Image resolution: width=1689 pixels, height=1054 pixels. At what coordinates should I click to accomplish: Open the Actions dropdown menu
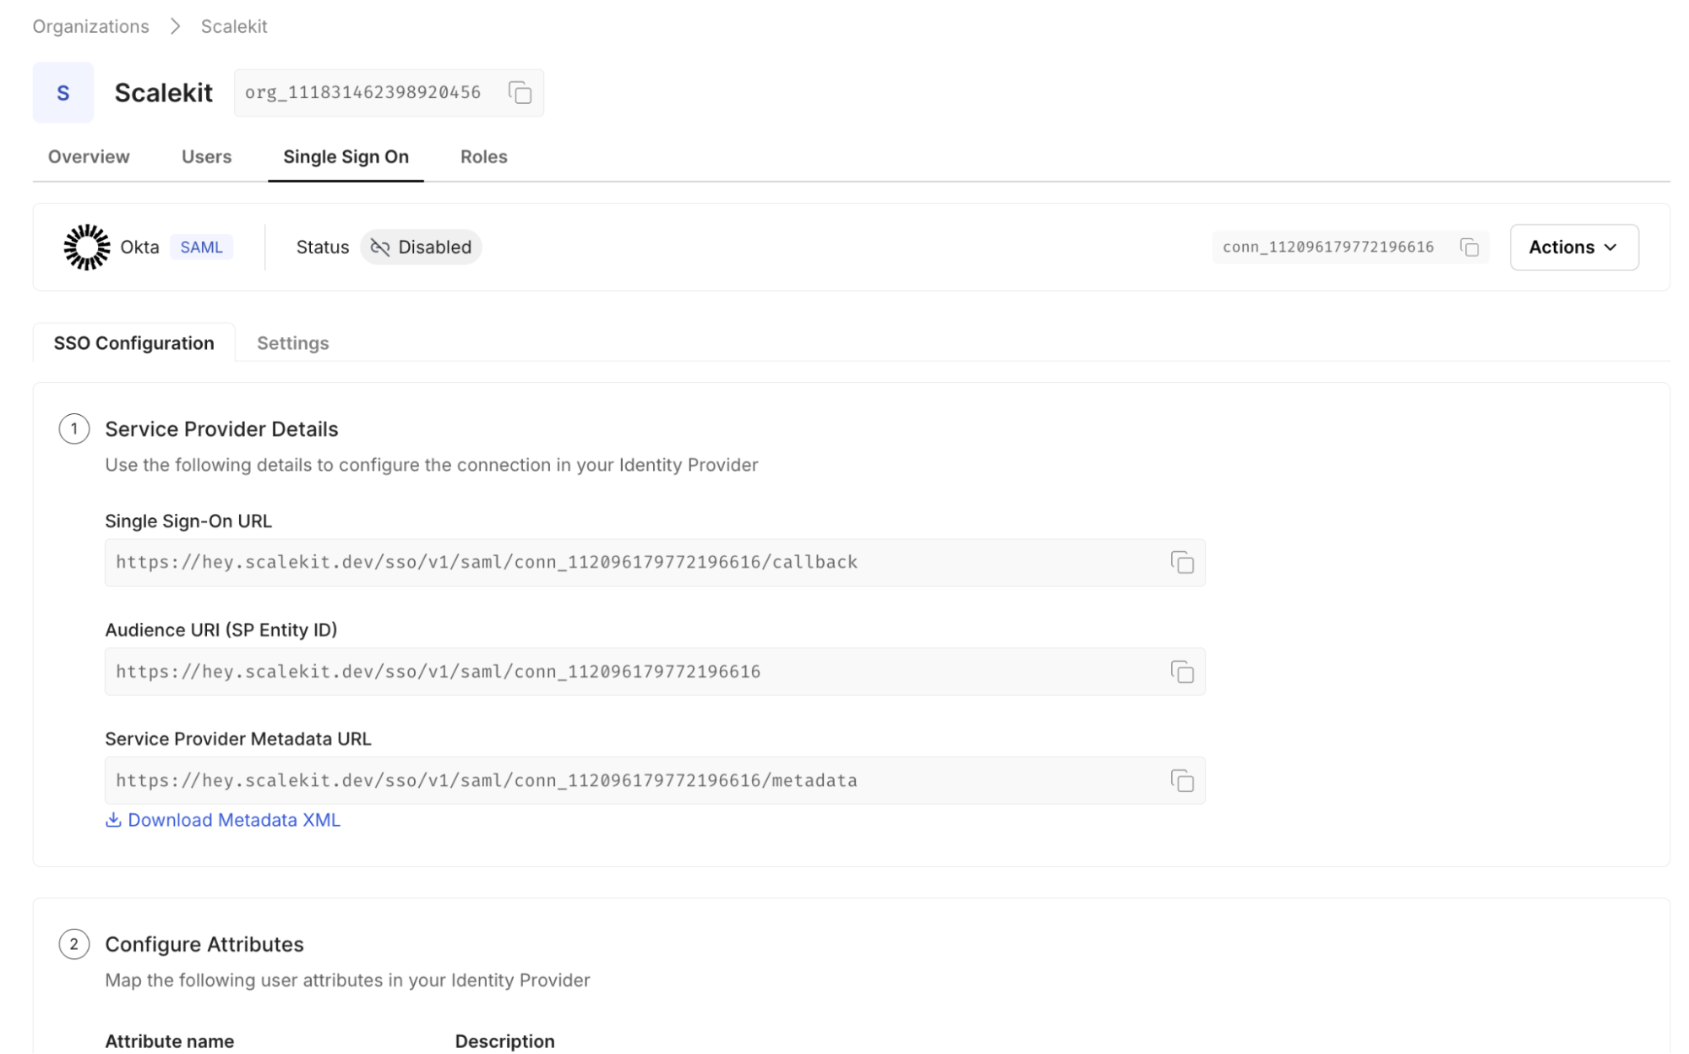pos(1573,247)
